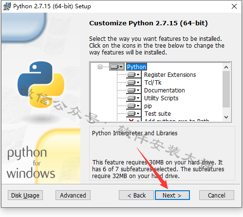The image size is (243, 217).
Task: Select the Register Extensions feature
Action: (x=170, y=75)
